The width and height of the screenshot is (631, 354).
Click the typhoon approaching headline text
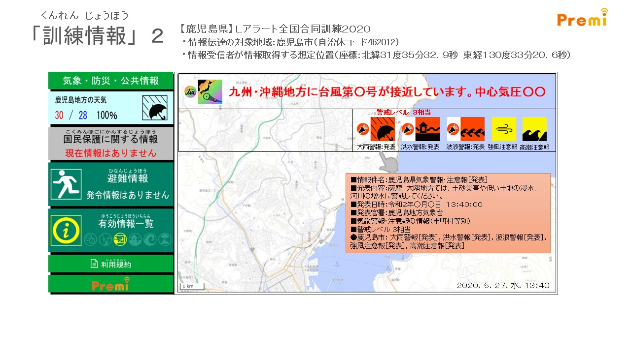pyautogui.click(x=387, y=92)
